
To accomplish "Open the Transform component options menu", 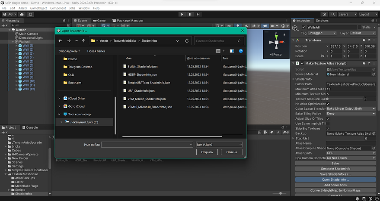I will (x=374, y=40).
